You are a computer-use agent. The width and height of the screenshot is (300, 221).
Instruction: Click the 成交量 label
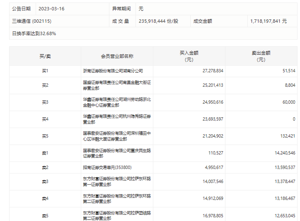[x=121, y=21]
